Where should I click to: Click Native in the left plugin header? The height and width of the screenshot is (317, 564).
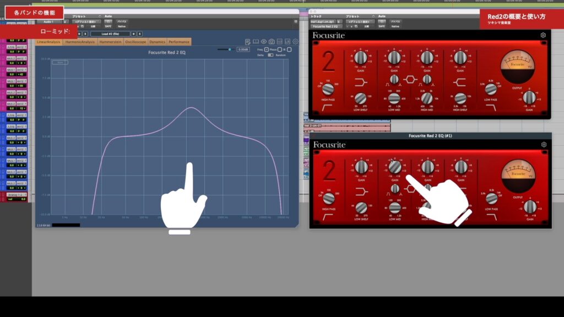[122, 26]
